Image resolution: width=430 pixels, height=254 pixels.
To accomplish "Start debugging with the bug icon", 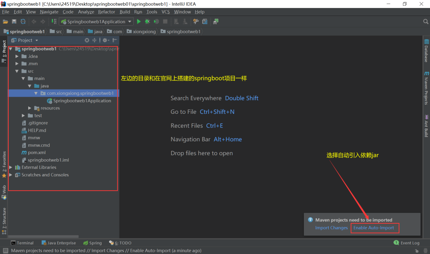I will 147,21.
